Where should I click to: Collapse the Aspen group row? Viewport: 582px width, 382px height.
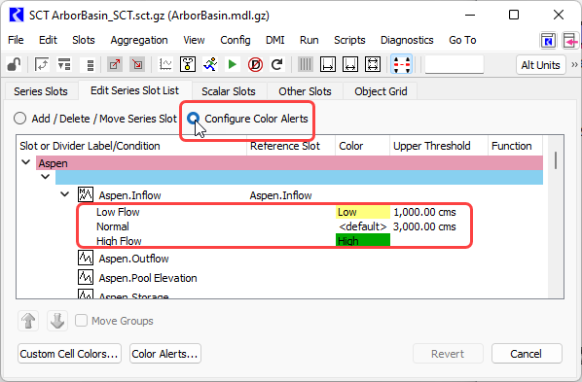(26, 162)
